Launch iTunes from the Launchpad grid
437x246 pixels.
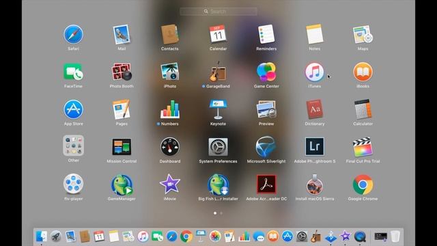click(314, 72)
